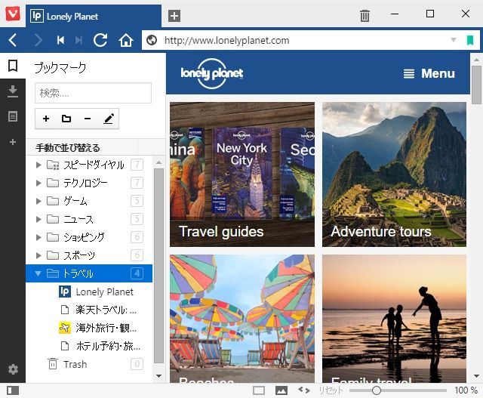Open the Downloads panel
The height and width of the screenshot is (398, 483).
13,91
